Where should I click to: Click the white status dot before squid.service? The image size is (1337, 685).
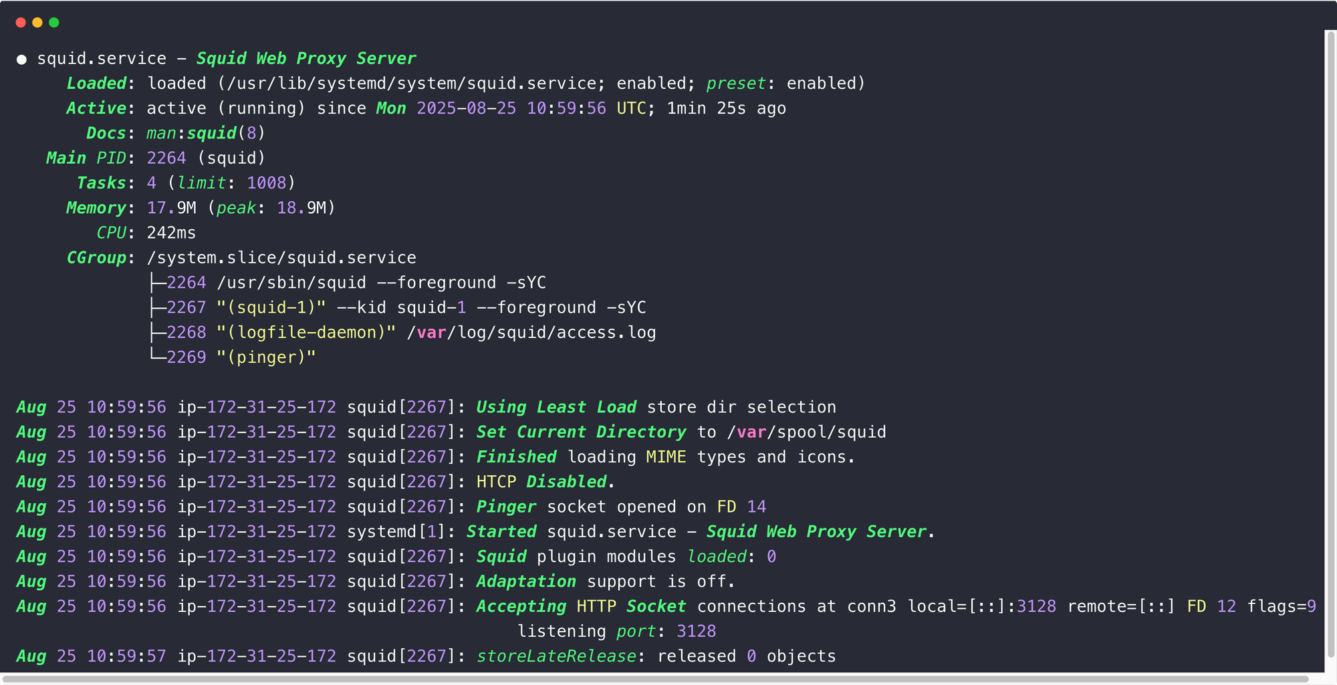coord(21,59)
